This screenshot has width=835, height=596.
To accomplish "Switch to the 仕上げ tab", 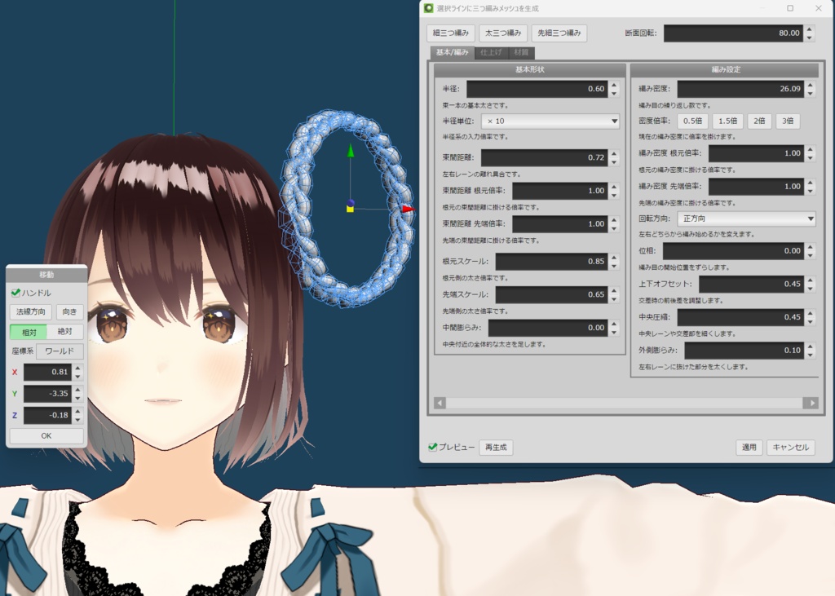I will click(x=491, y=52).
